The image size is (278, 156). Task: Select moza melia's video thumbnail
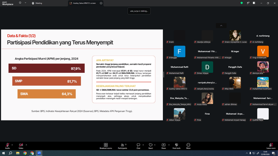click(x=207, y=98)
